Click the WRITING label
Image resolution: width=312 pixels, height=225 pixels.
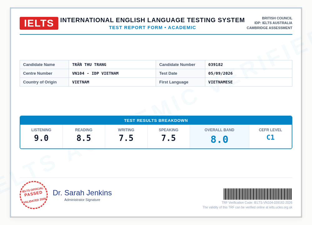pyautogui.click(x=126, y=130)
